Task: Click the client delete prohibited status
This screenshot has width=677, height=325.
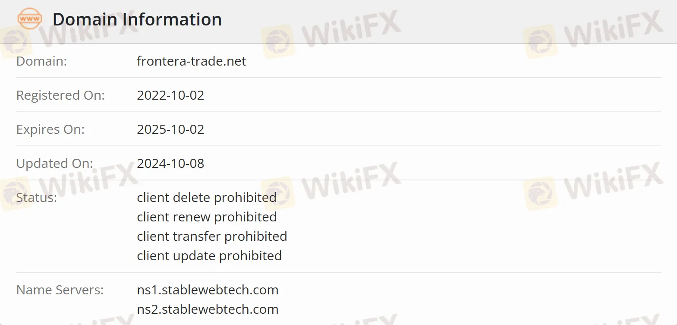Action: tap(207, 198)
